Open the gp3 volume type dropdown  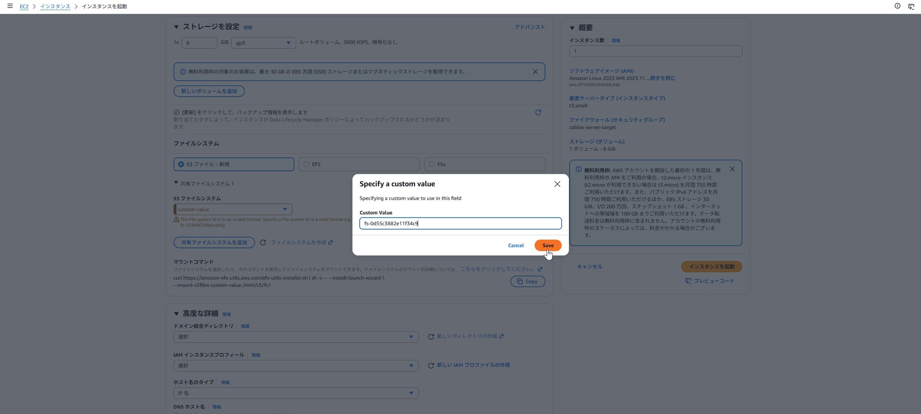pyautogui.click(x=263, y=43)
